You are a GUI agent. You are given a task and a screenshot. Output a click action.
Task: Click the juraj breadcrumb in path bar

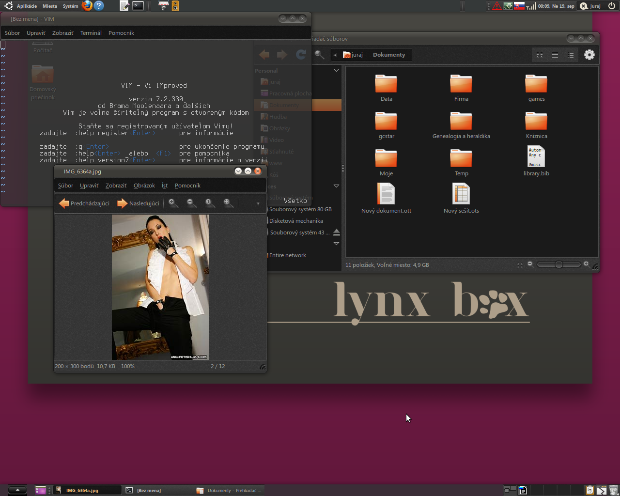coord(353,55)
